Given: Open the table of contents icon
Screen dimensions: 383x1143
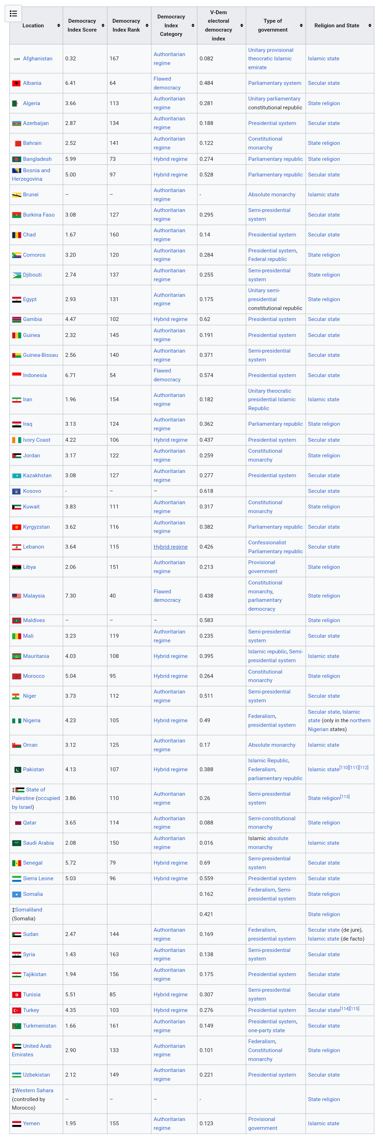Looking at the screenshot, I should 13,13.
